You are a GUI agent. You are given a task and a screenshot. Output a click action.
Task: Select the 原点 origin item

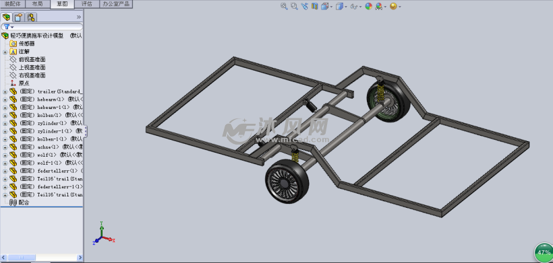tap(24, 83)
